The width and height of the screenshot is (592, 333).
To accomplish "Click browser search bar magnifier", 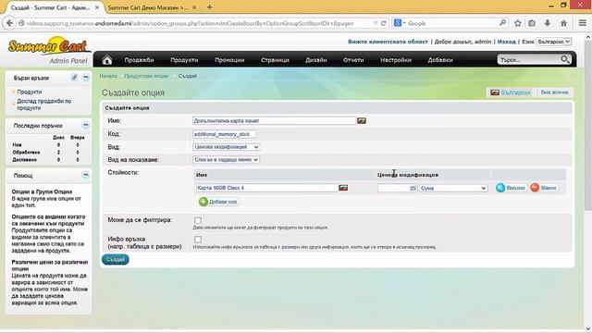I will click(502, 23).
